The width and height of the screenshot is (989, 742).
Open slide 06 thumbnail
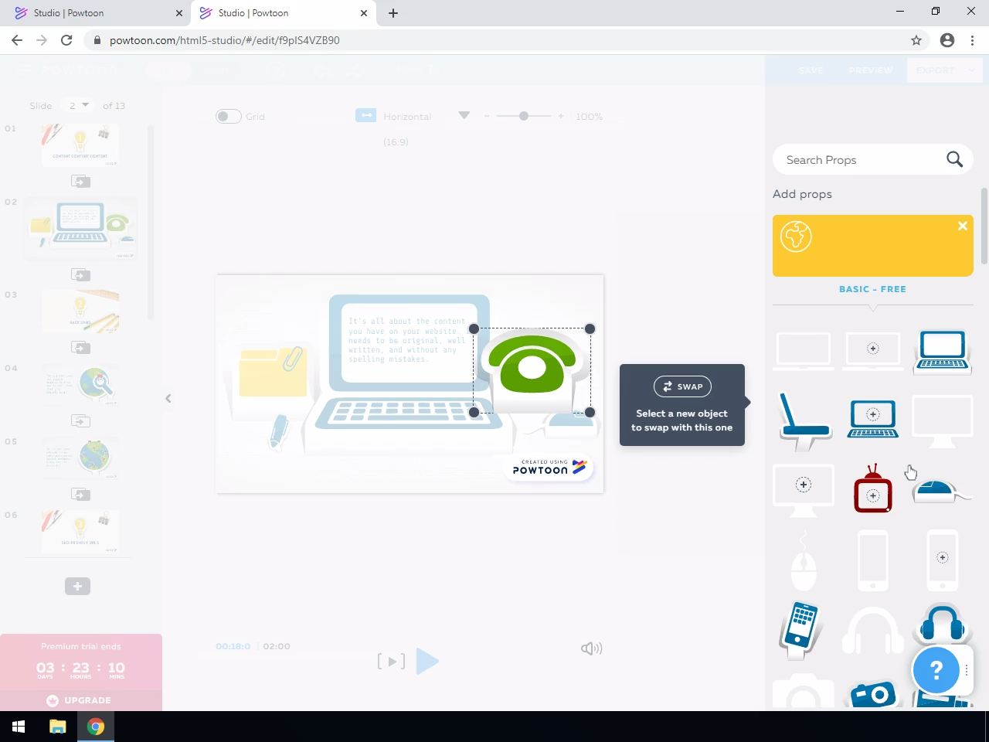[80, 531]
